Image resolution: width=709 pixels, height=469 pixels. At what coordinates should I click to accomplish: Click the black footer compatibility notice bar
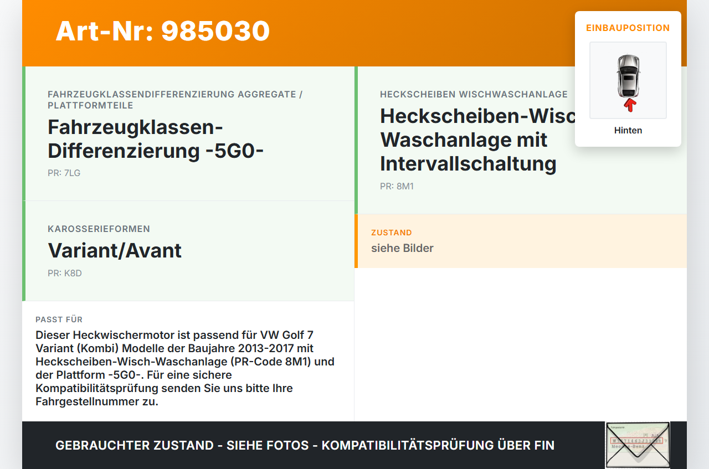click(305, 445)
